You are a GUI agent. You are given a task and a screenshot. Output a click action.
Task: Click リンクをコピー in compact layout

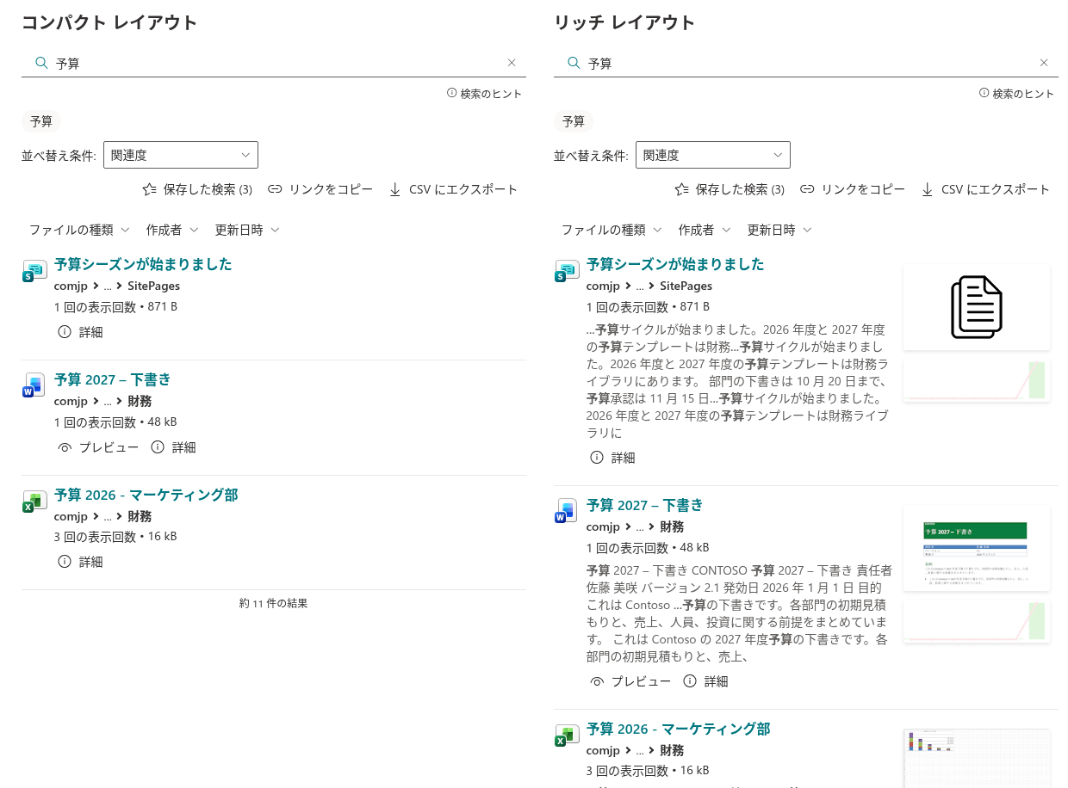(x=320, y=189)
